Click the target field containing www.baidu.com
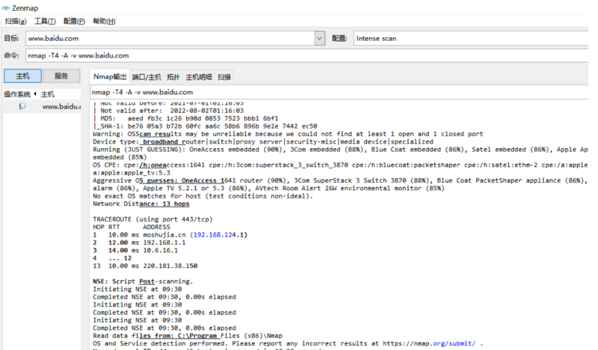This screenshot has width=598, height=350. coord(170,39)
